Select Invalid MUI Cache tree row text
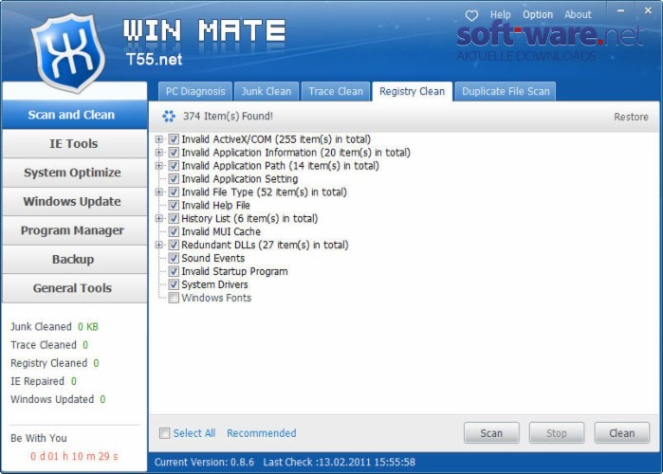 [x=221, y=231]
